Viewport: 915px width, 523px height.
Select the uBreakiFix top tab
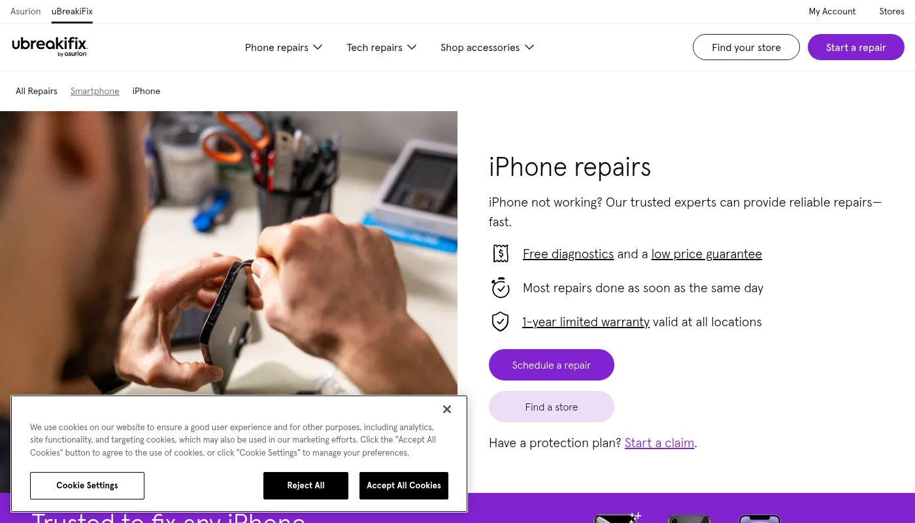72,12
